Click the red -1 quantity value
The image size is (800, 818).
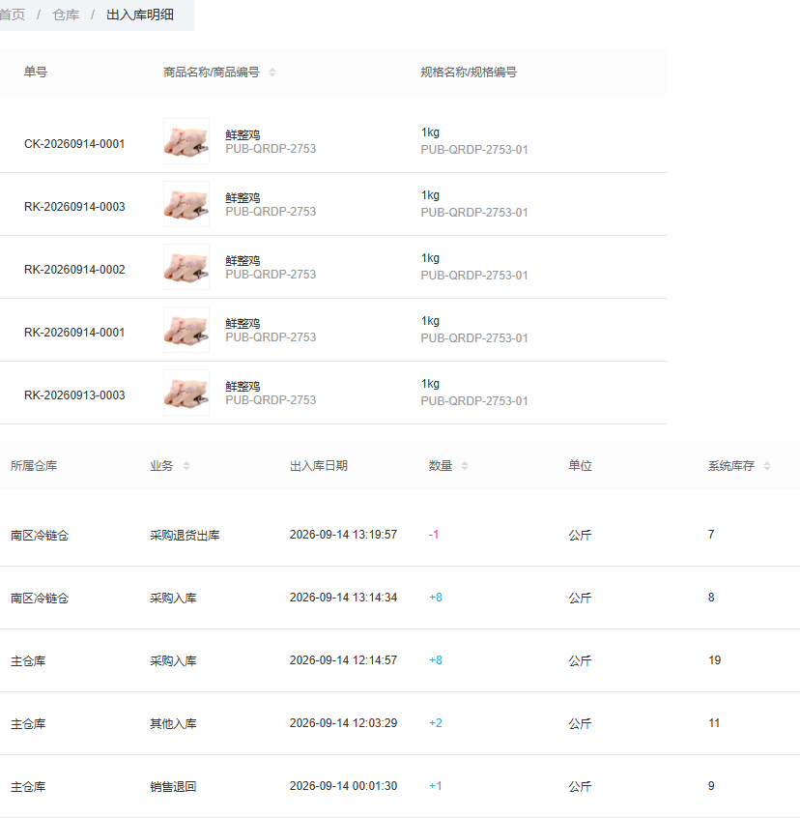click(434, 535)
